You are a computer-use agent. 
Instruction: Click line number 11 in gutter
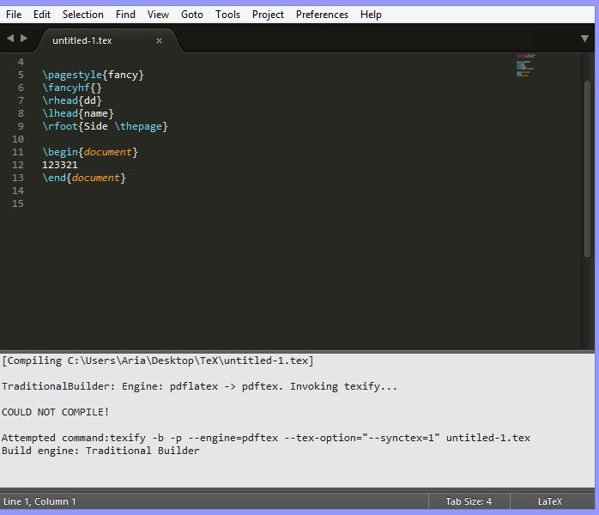[17, 152]
